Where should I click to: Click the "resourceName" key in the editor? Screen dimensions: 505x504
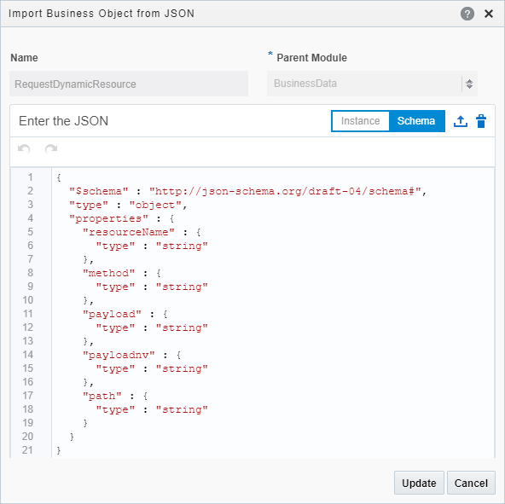(x=129, y=232)
